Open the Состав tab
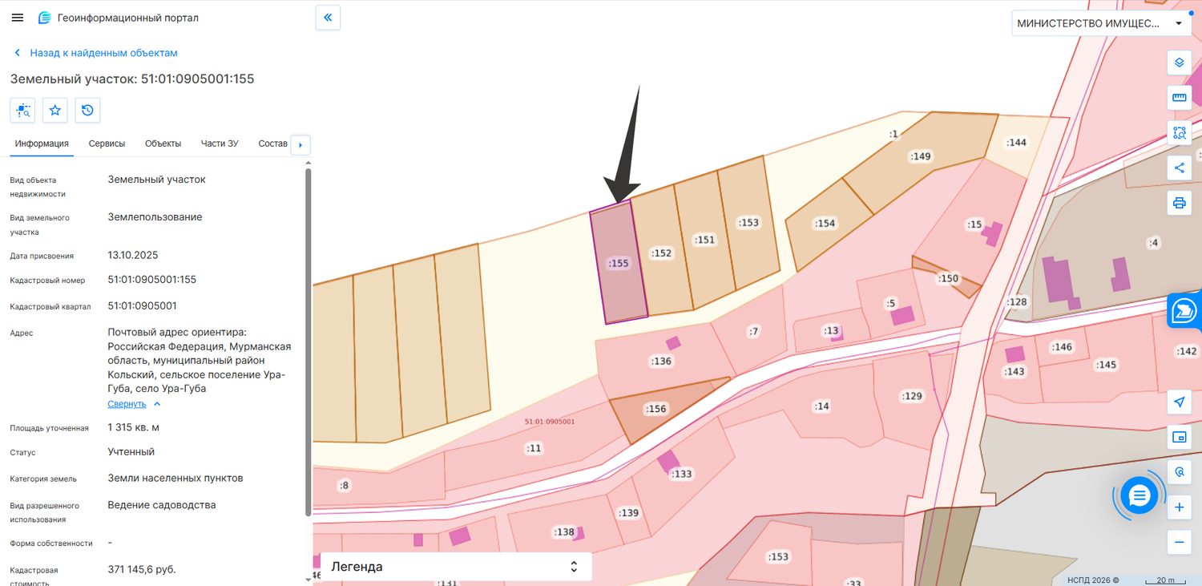Viewport: 1202px width, 586px height. (272, 143)
